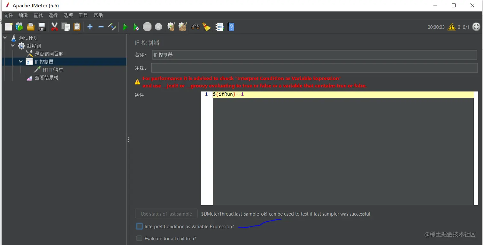Click the Shutdown threads icon
The image size is (483, 245).
tap(158, 27)
